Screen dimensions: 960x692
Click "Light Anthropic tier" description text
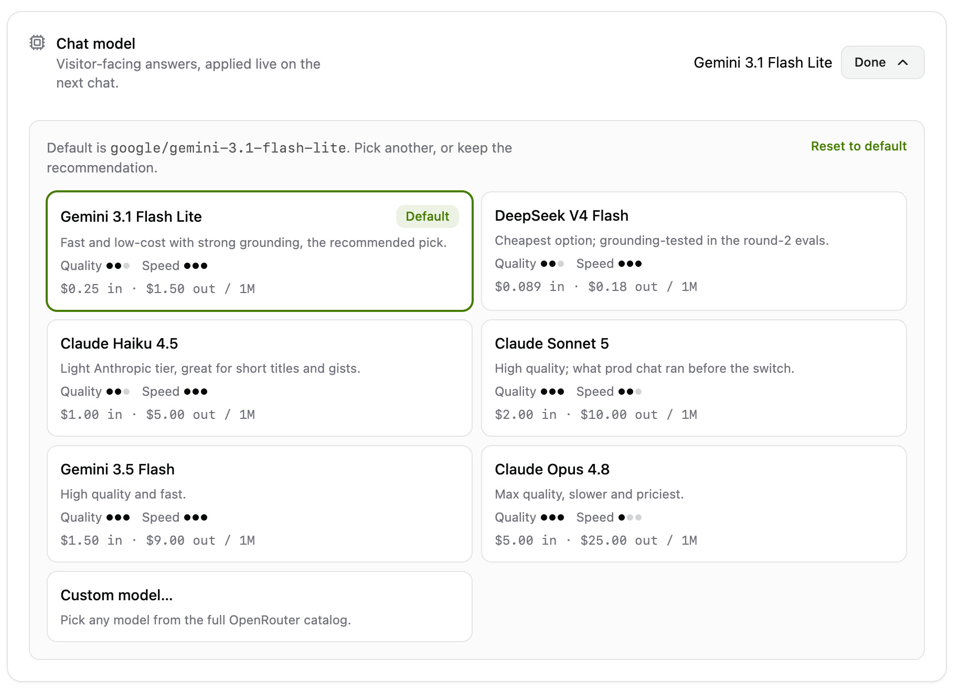[x=210, y=369]
